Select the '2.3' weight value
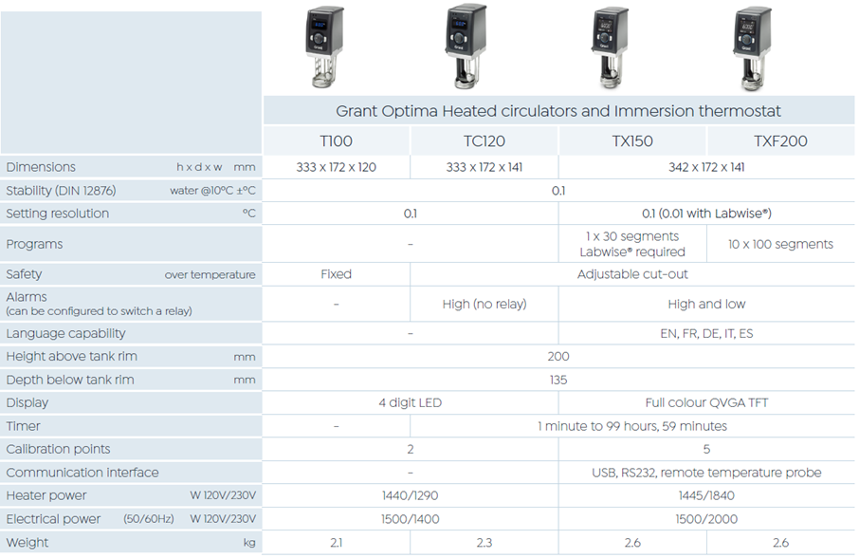Viewport: 859px width, 558px height. pos(484,543)
